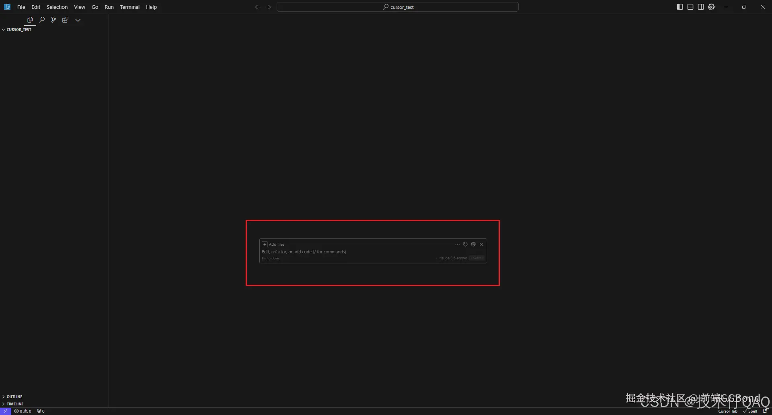The image size is (772, 415).
Task: Open the Run menu
Action: (x=109, y=7)
